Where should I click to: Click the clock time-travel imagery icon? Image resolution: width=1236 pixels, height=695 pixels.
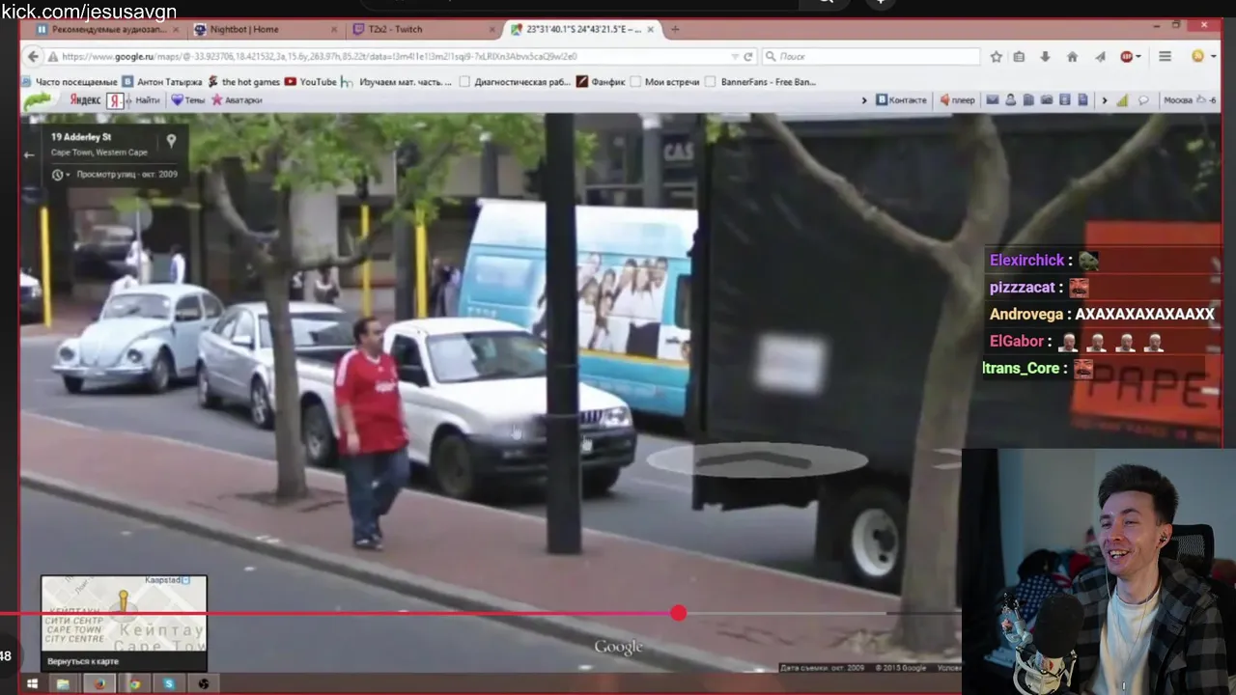coord(57,175)
